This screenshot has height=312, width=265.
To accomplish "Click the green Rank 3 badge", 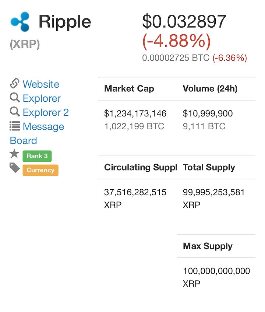I will [37, 156].
